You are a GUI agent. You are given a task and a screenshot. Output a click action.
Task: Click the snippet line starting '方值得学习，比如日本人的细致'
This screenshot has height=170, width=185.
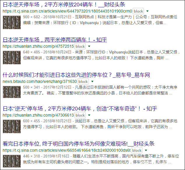coord(98,127)
